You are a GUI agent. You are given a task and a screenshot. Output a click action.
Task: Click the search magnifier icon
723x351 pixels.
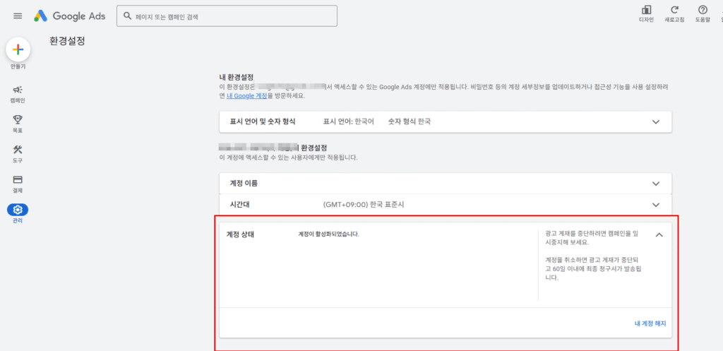pyautogui.click(x=127, y=16)
